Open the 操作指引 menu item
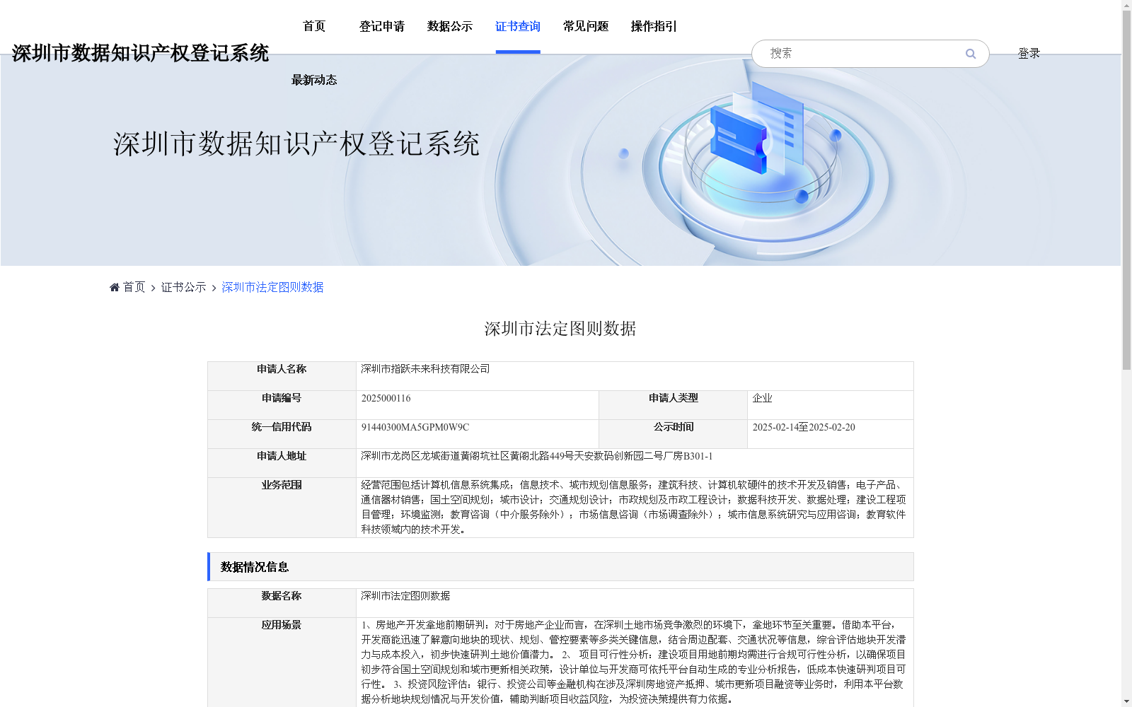 pos(654,26)
